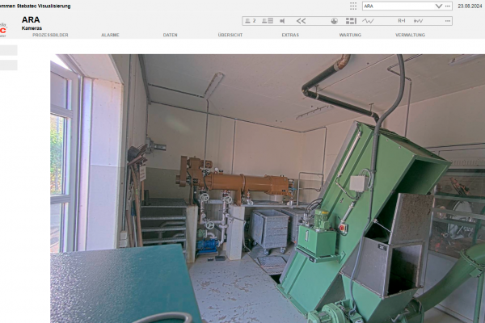Open the PROZESSBILDER menu

pos(50,35)
